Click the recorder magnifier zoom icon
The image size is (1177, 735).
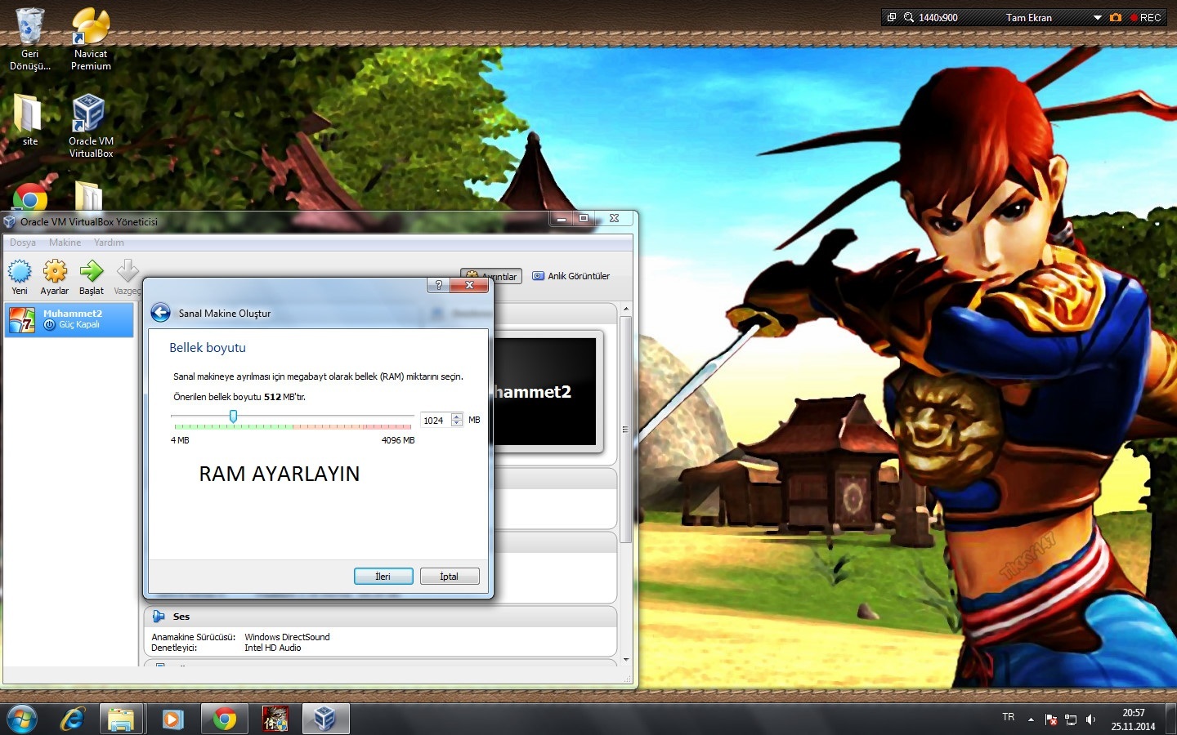909,17
